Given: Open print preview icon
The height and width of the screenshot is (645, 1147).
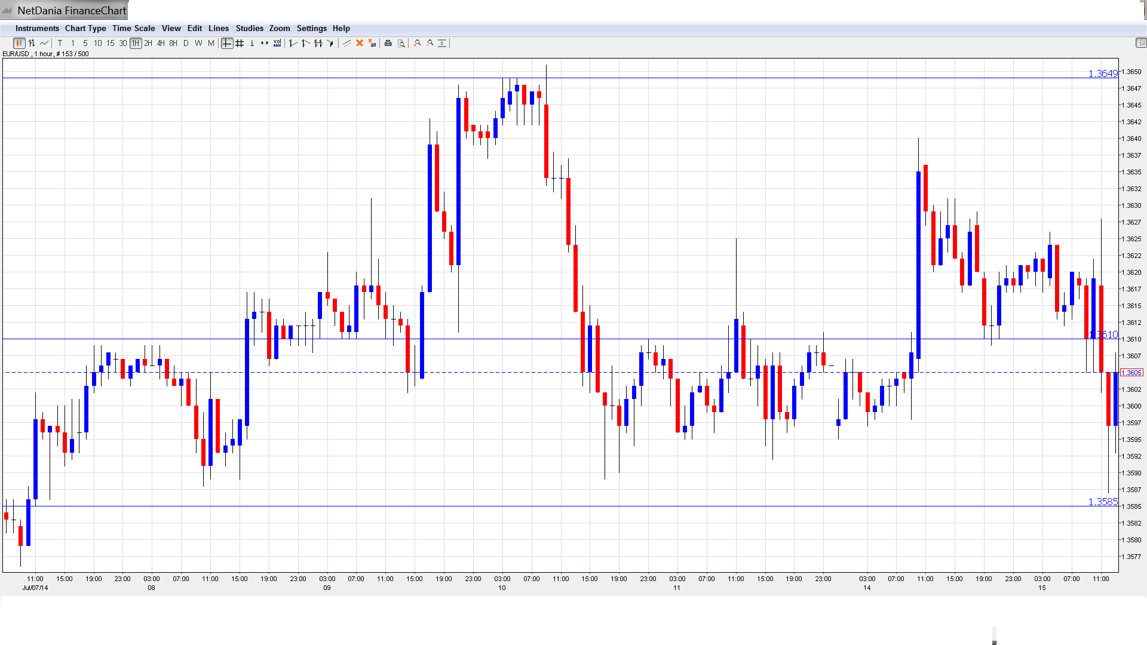Looking at the screenshot, I should (x=401, y=43).
